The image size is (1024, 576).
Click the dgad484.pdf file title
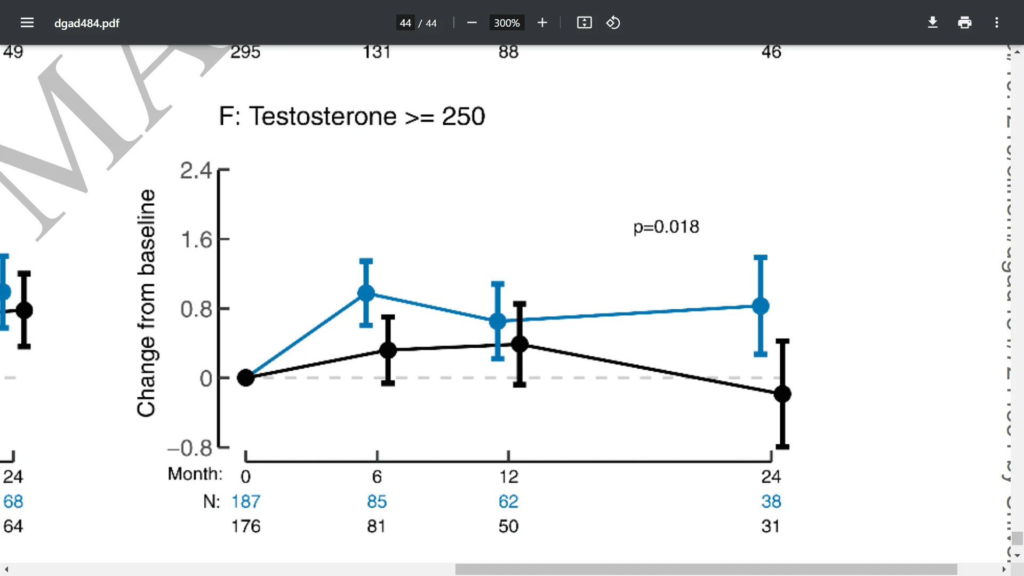click(x=87, y=23)
